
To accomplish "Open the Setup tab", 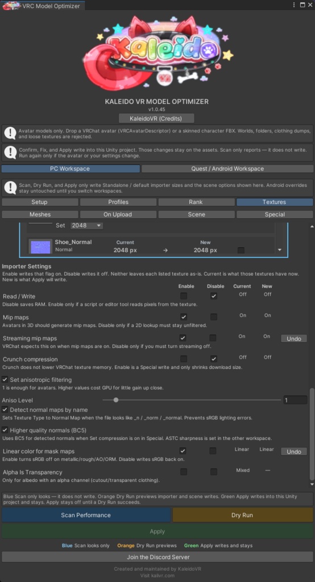I will pyautogui.click(x=40, y=202).
